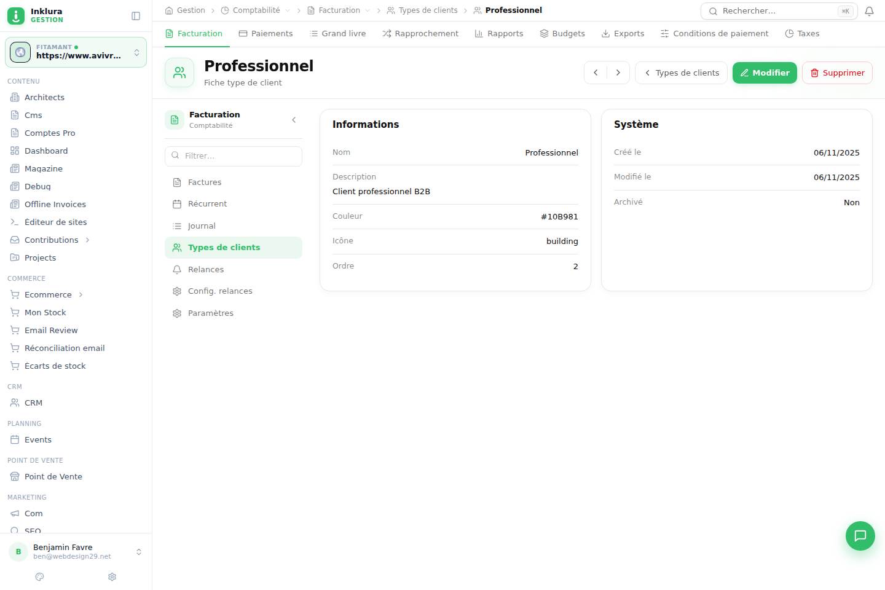Toggle the sidebar collapse icon
Viewport: 885px width, 590px height.
click(x=136, y=16)
